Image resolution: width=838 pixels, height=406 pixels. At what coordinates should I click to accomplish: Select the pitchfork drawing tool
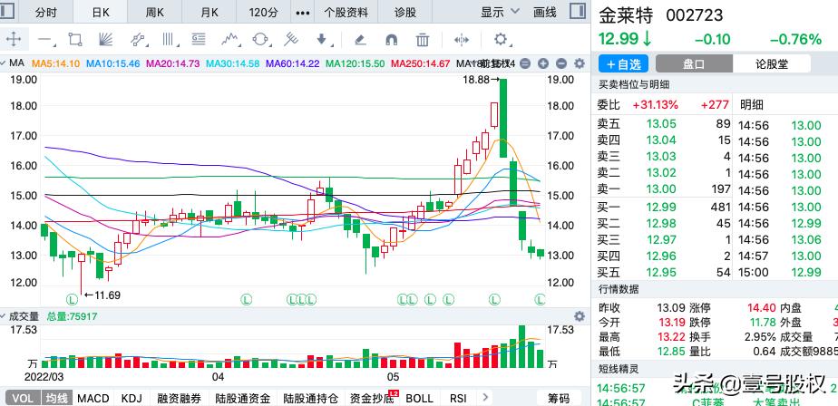291,40
